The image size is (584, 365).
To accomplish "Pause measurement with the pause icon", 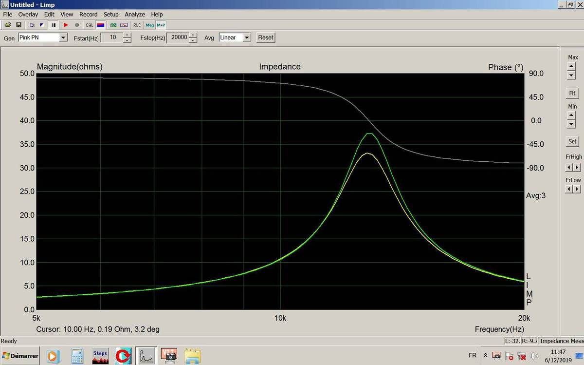I will pos(54,25).
